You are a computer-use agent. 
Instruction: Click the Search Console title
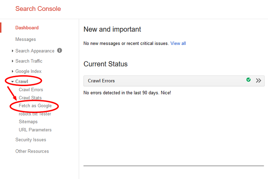point(38,9)
